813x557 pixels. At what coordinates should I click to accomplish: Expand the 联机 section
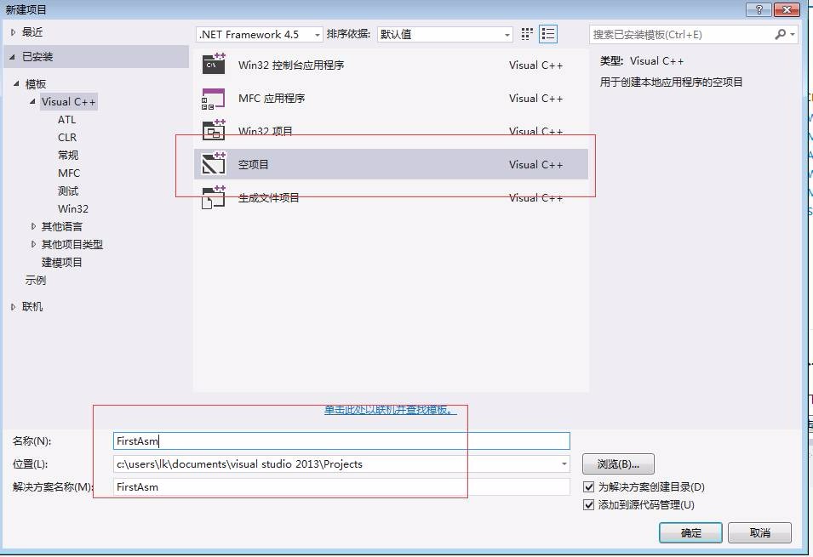click(x=13, y=307)
